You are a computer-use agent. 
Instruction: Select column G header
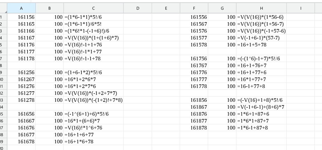(222, 8)
